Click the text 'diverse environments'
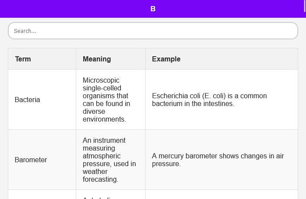This screenshot has width=306, height=199. 104,115
